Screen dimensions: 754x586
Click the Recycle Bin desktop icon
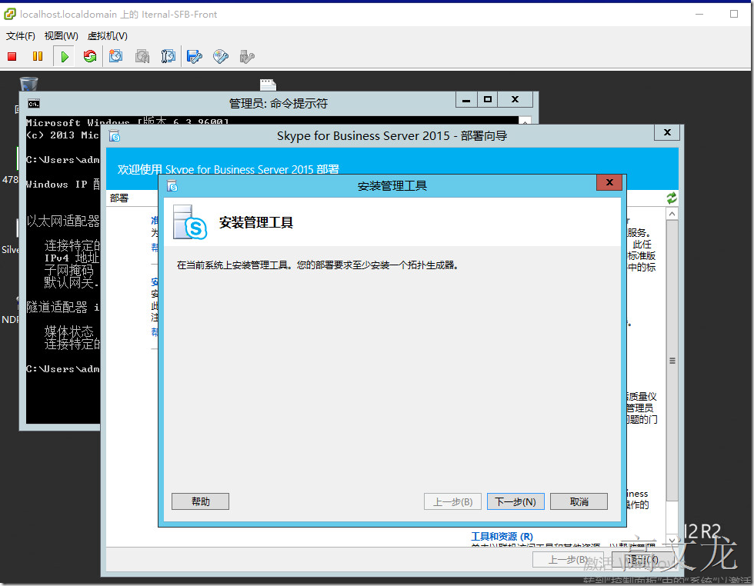click(x=29, y=84)
